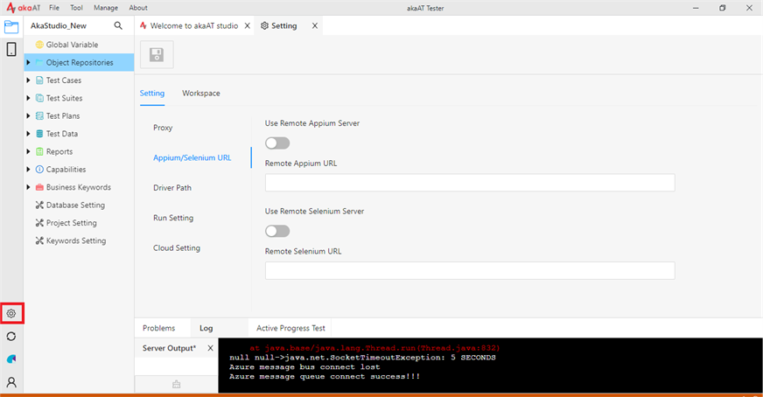The height and width of the screenshot is (397, 763).
Task: Close the Setting editor tab
Action: [x=315, y=25]
